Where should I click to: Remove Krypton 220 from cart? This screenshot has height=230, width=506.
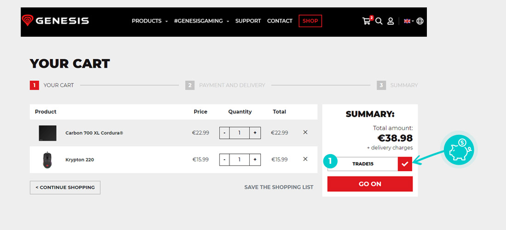coord(305,159)
